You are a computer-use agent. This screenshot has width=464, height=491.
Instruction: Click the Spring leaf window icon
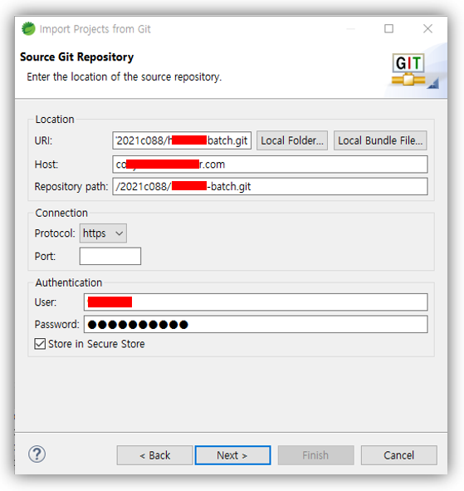(28, 29)
